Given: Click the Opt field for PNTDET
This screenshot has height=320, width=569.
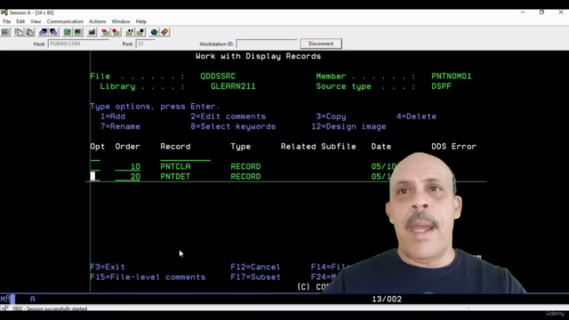Looking at the screenshot, I should (x=95, y=177).
